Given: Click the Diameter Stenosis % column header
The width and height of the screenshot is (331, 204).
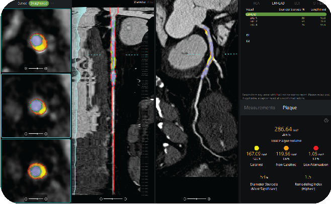Looking at the screenshot, I should tap(292, 10).
